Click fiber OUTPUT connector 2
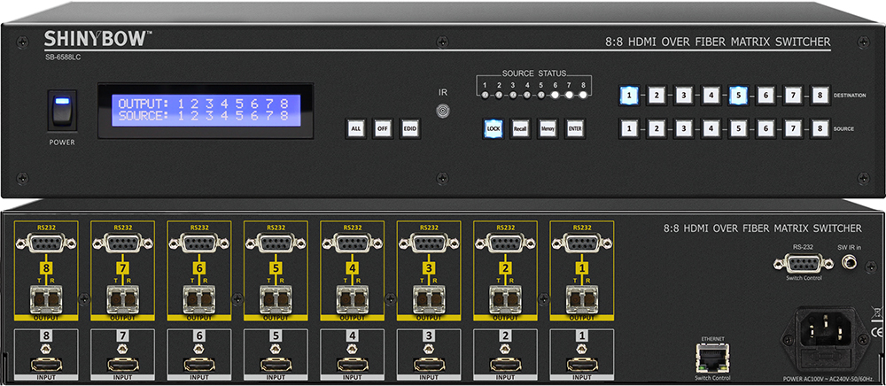The image size is (886, 386). pos(505,299)
